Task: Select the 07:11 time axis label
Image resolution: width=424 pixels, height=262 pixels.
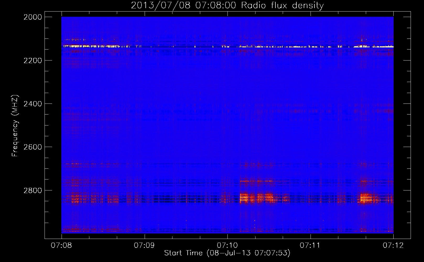Action: 310,245
